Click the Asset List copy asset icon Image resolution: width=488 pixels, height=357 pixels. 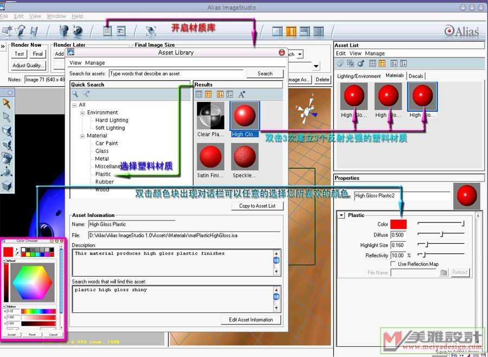(x=350, y=63)
